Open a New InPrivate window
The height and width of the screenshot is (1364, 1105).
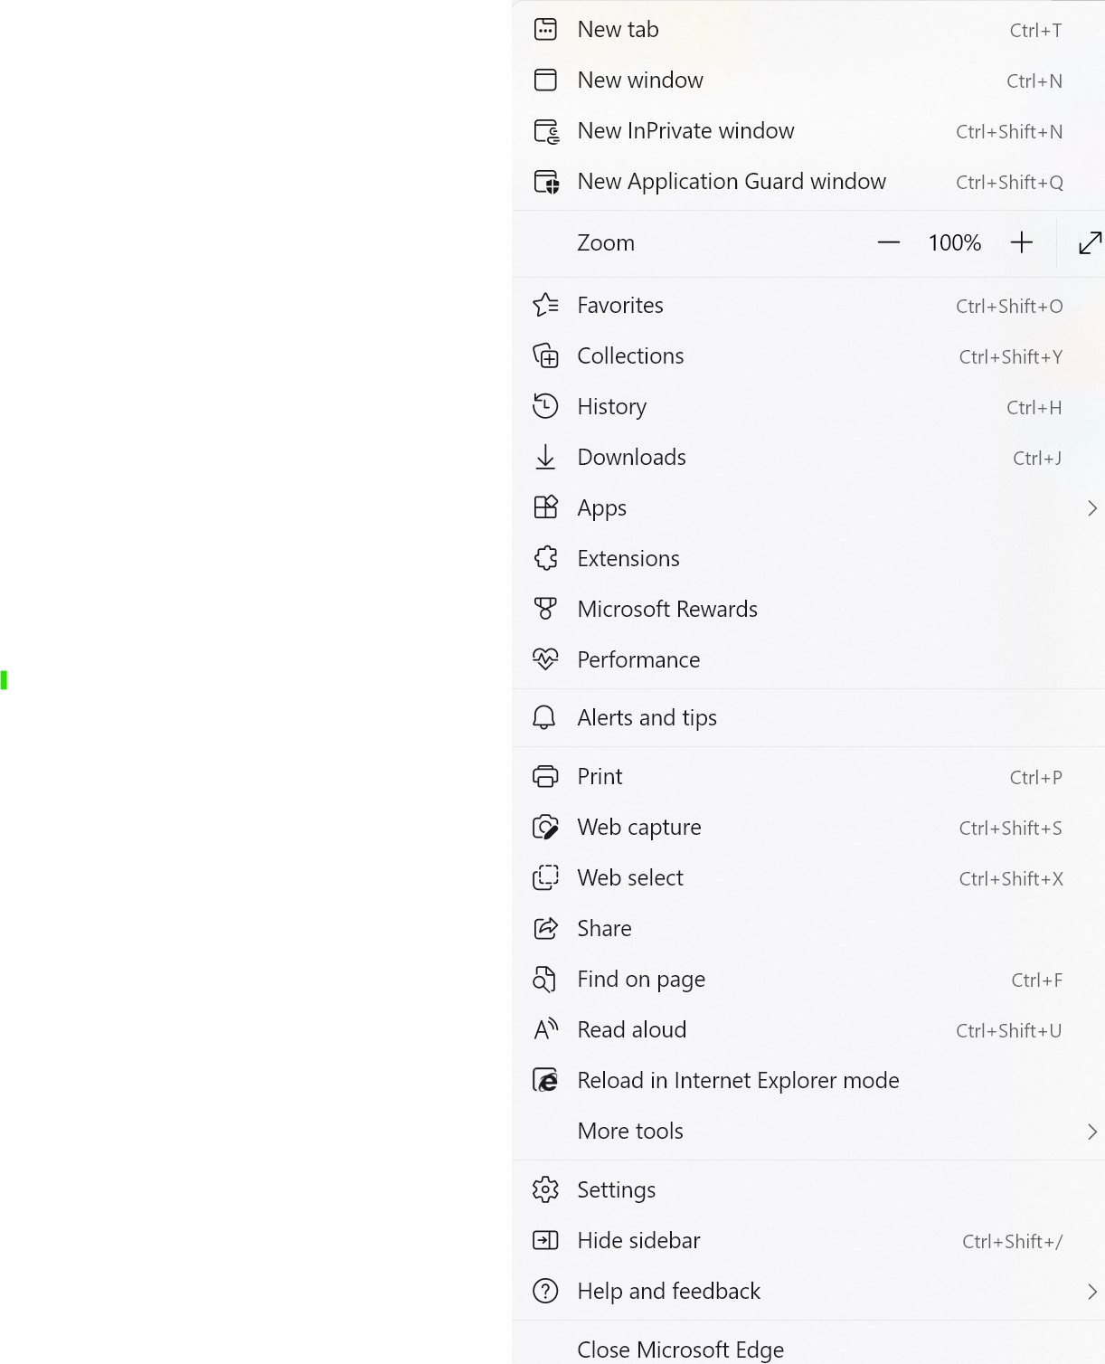click(685, 131)
